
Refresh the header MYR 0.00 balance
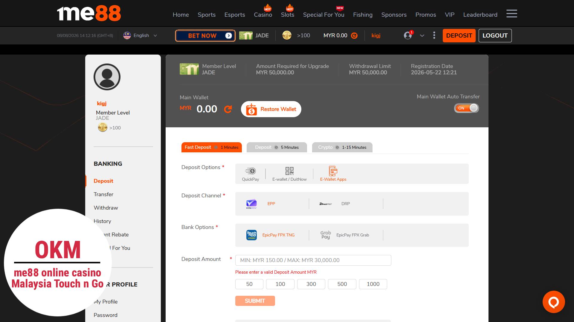[x=354, y=35]
